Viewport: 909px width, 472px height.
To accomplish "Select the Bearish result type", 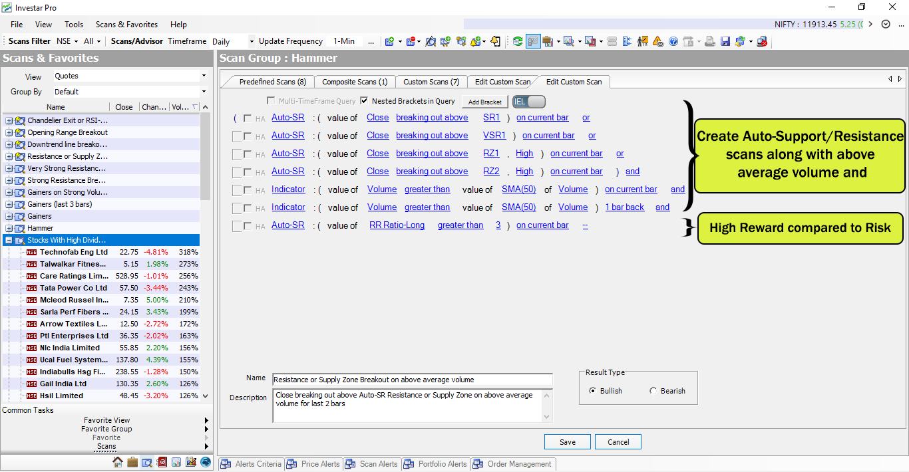I will tap(653, 391).
